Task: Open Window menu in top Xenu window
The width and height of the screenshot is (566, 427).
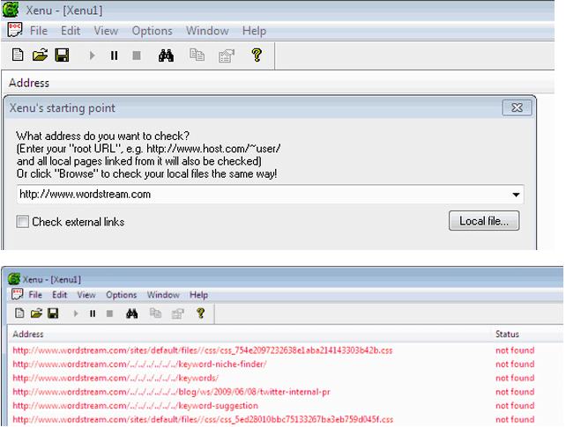Action: click(x=207, y=31)
